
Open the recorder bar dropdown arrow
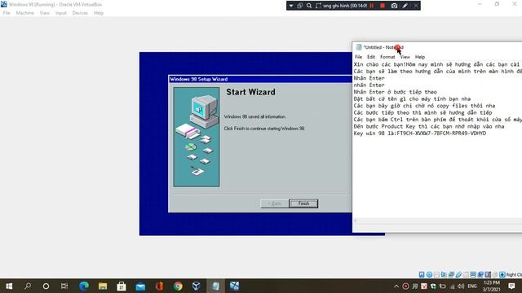[291, 6]
